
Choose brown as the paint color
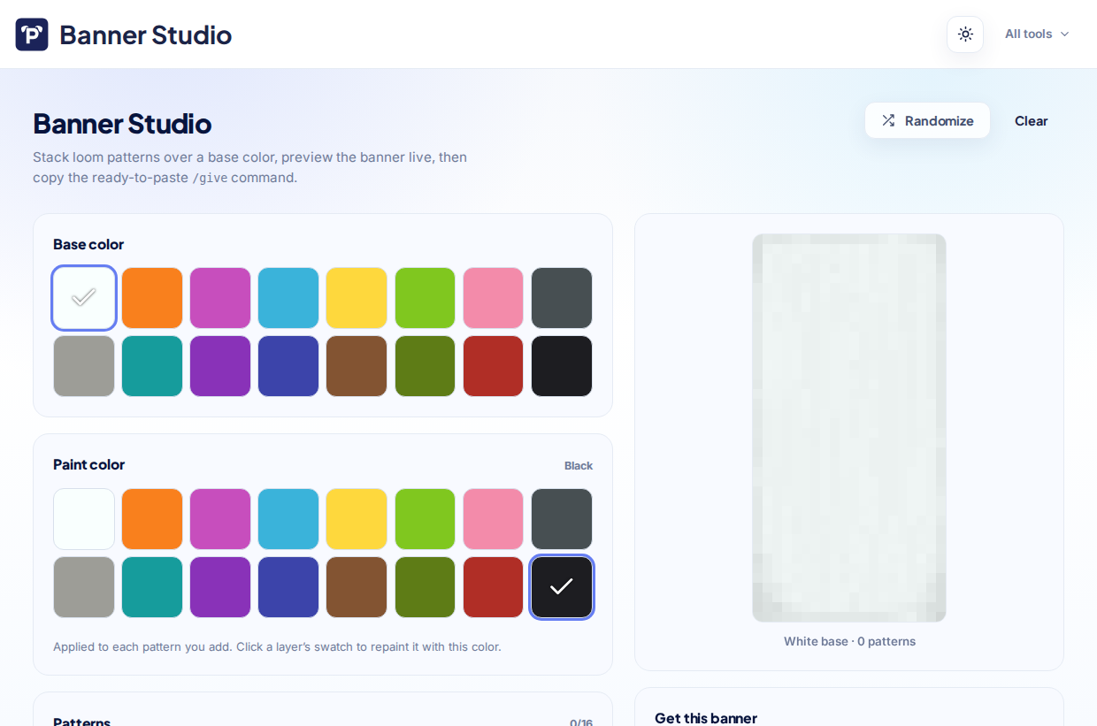coord(357,587)
